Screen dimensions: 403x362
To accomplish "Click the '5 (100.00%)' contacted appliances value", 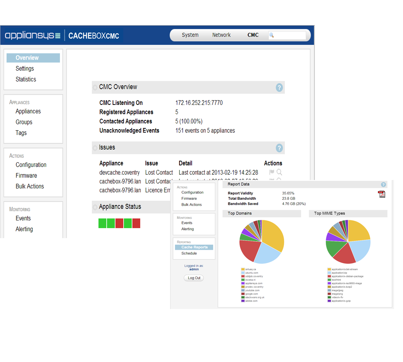I will coord(189,121).
